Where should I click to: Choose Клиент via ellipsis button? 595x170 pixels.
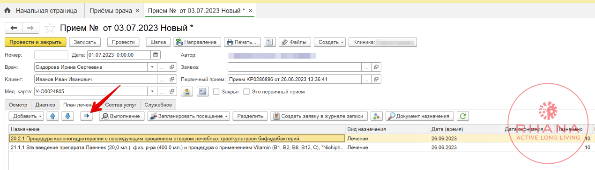(162, 79)
